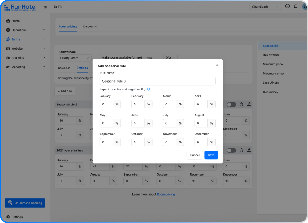Click the Website sidebar icon
308x223 pixels.
[8, 48]
